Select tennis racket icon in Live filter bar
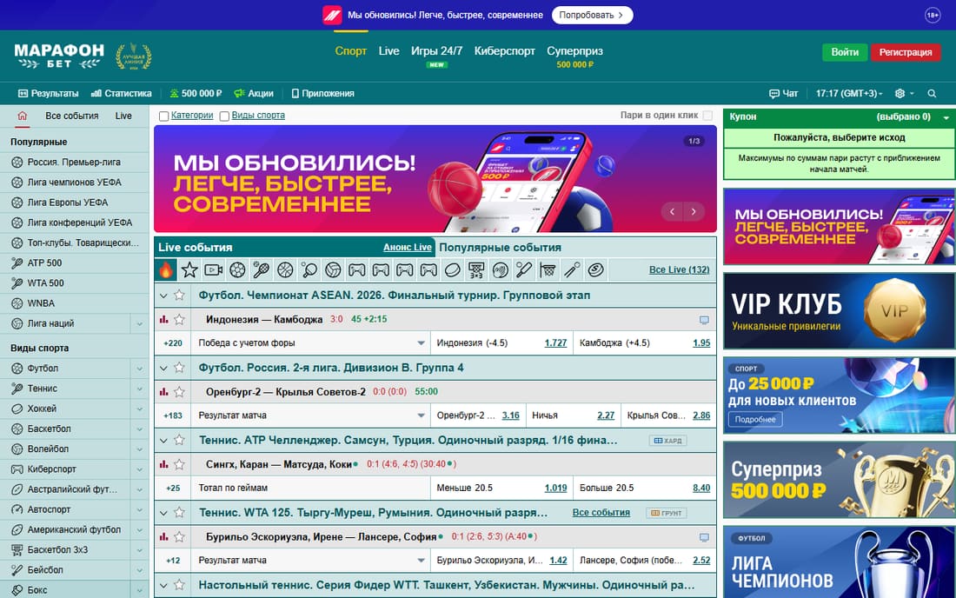Screen dimensions: 956x598 click(x=261, y=269)
